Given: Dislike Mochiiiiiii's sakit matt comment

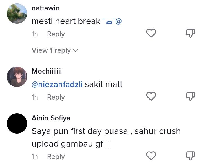Looking at the screenshot, I should pyautogui.click(x=191, y=96).
